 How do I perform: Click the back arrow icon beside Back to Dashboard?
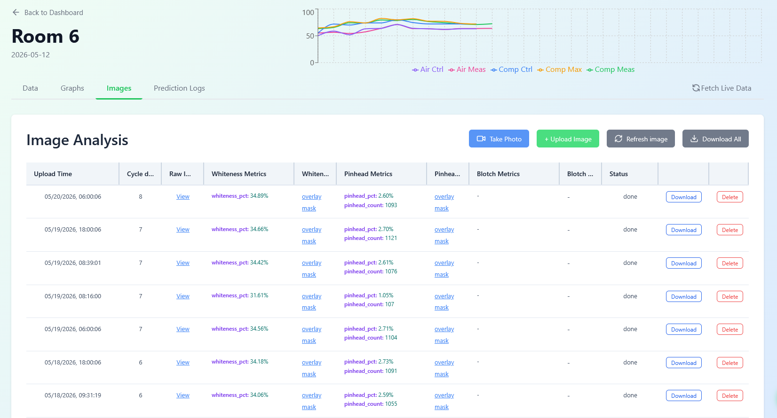tap(16, 12)
